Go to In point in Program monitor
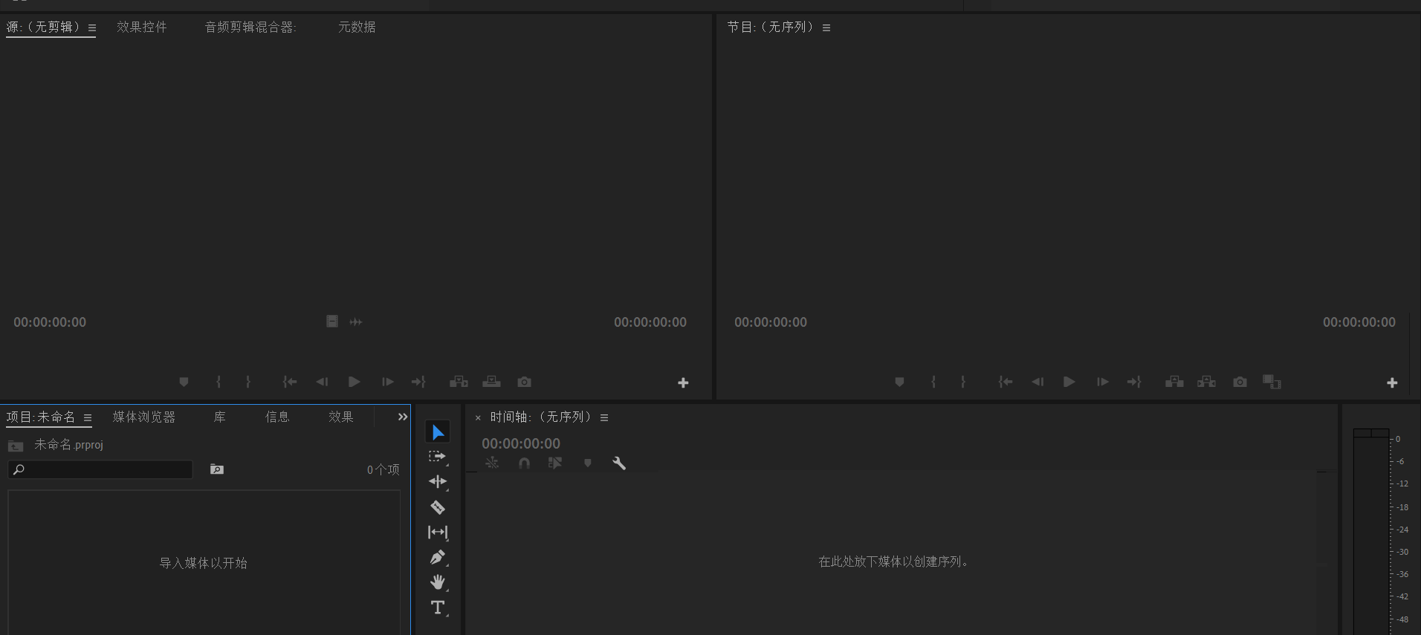1421x635 pixels. point(1006,382)
